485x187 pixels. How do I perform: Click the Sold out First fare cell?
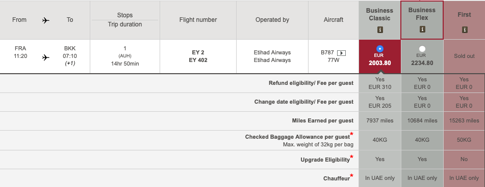coord(464,56)
